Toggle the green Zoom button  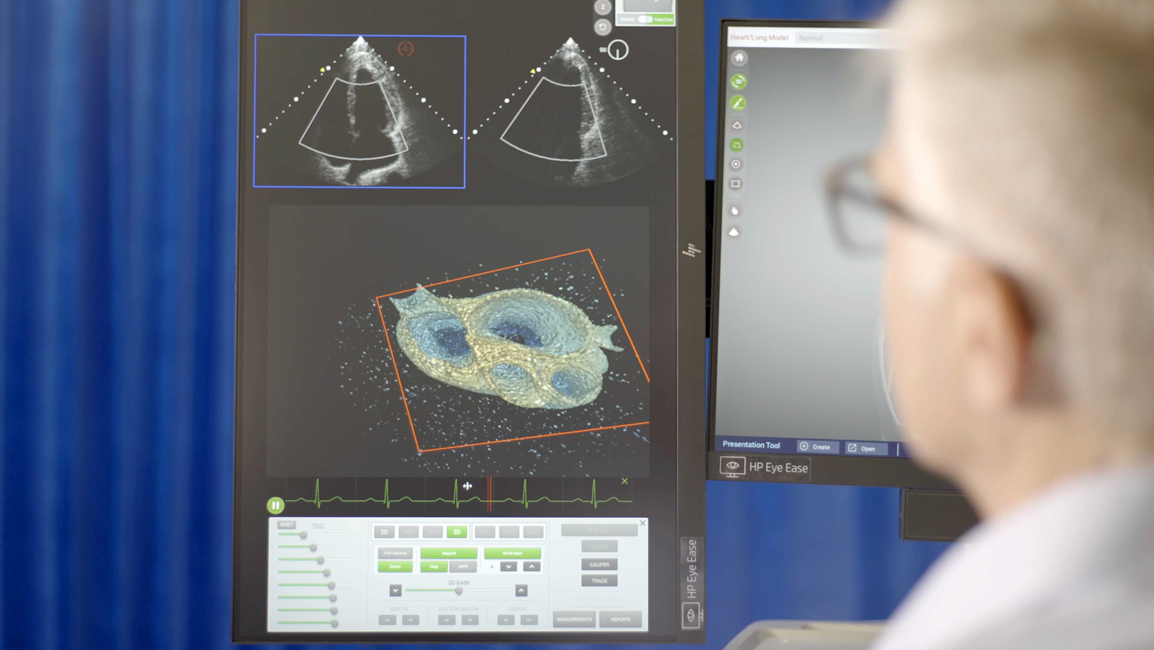pos(395,566)
